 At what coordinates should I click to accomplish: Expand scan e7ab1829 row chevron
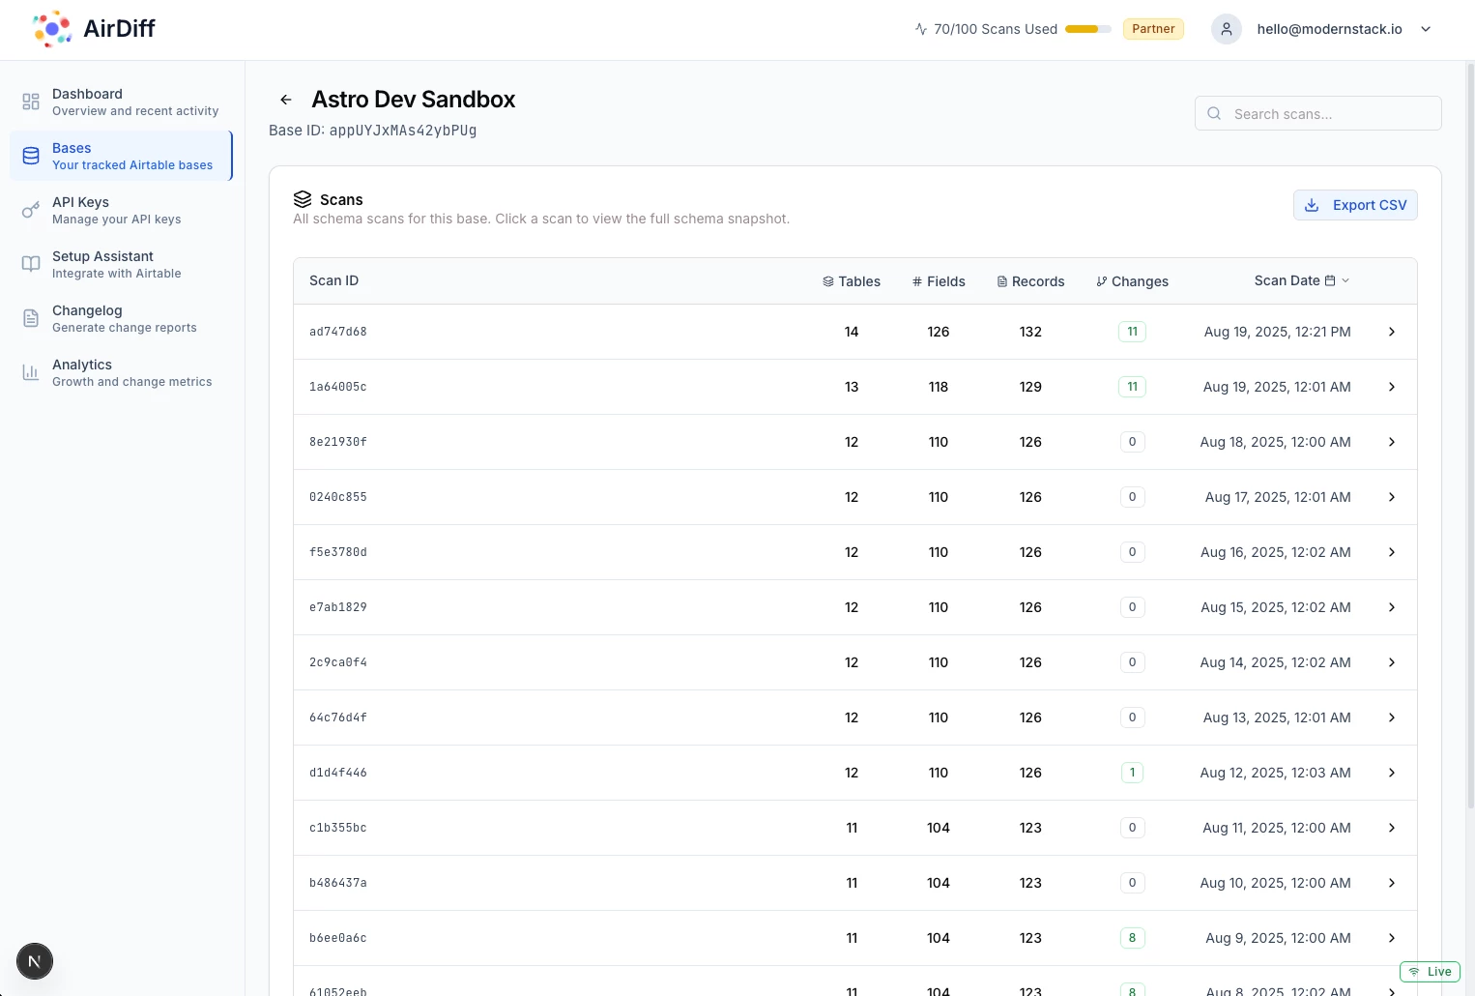click(1392, 607)
